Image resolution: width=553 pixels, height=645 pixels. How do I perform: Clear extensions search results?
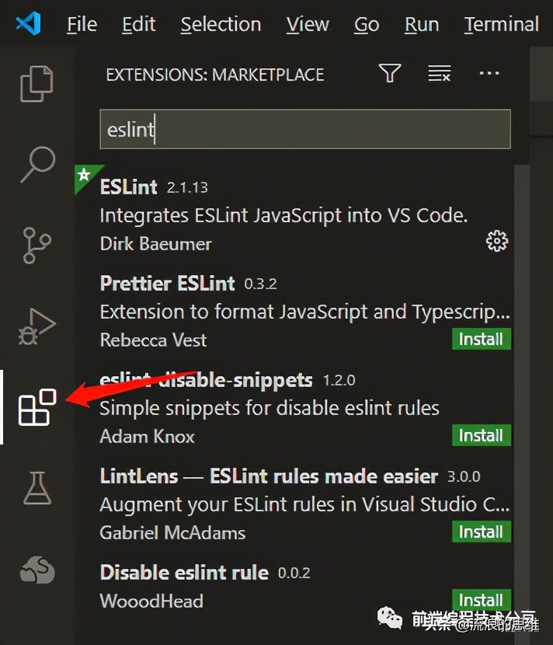[439, 73]
